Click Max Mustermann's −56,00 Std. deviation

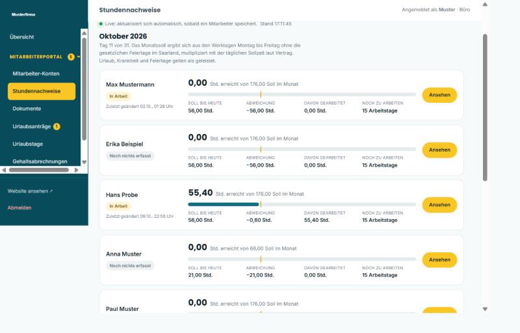[261, 111]
